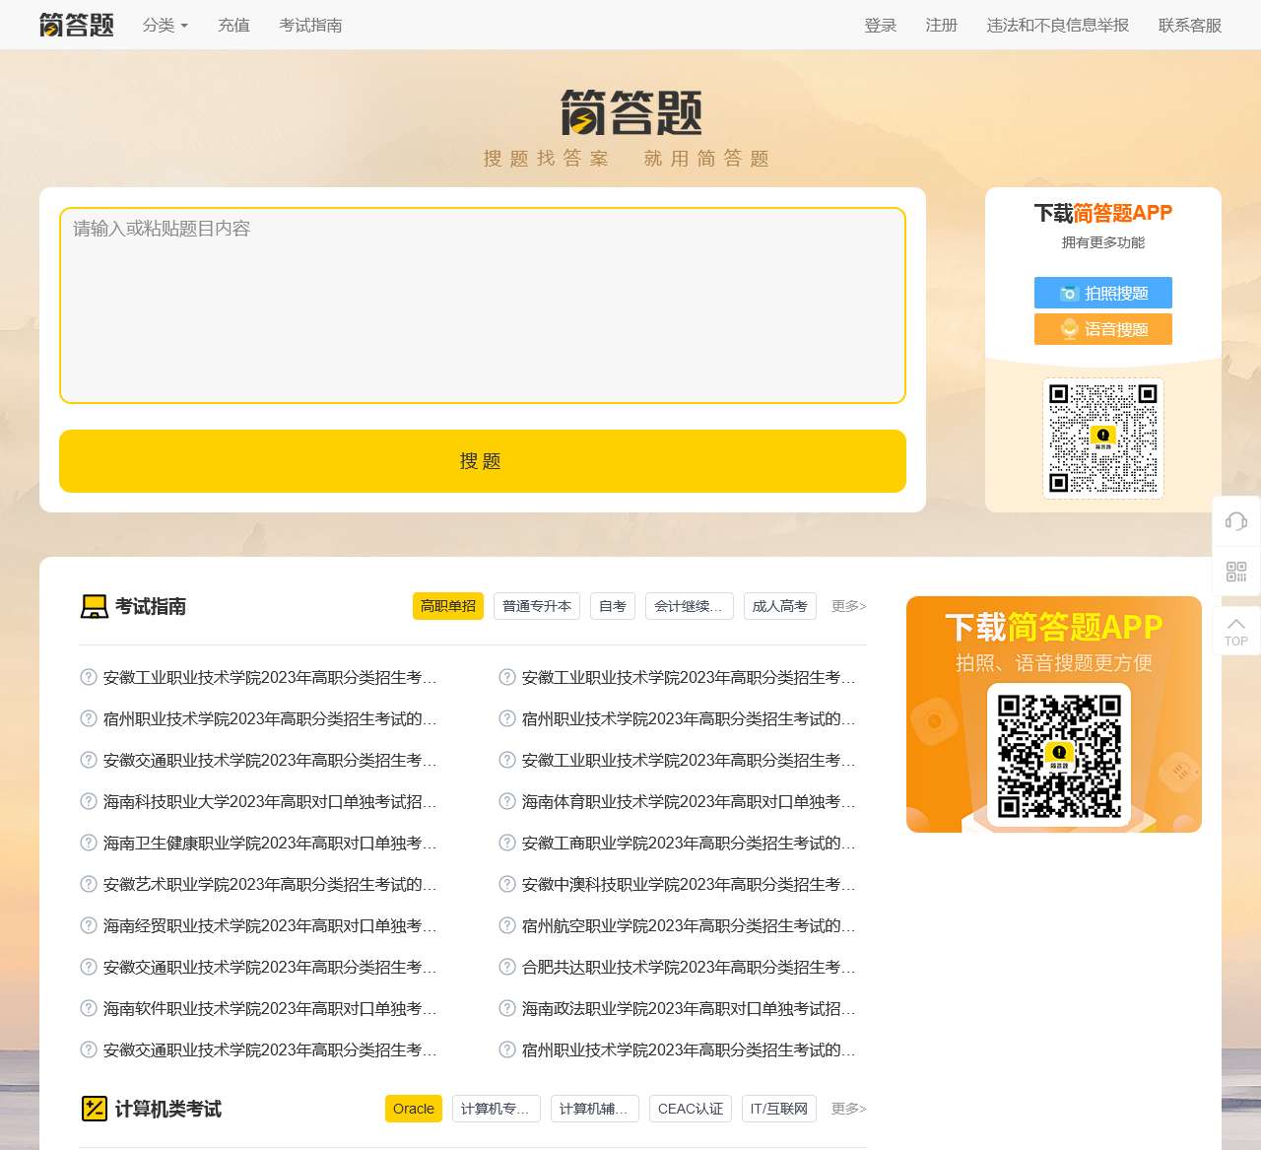The height and width of the screenshot is (1150, 1261).
Task: Switch to the CEAC认证 tab
Action: (x=690, y=1109)
